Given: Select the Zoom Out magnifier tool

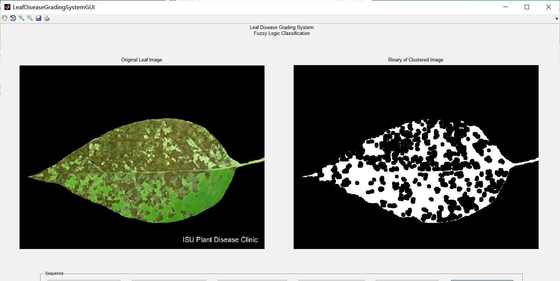Looking at the screenshot, I should 30,18.
